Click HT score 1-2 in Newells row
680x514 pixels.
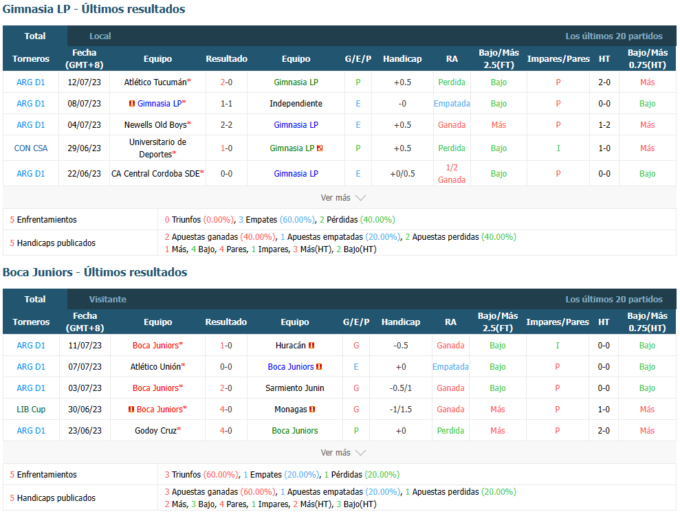pyautogui.click(x=604, y=125)
